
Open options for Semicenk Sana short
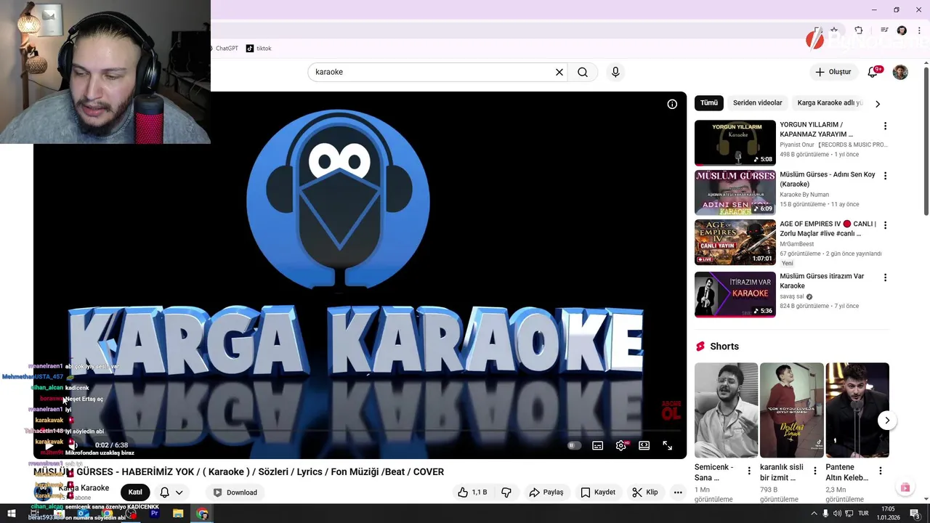(x=749, y=471)
